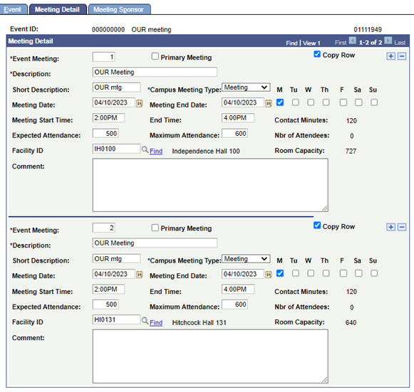Screen dimensions: 414x392
Task: Click Comment box of Event Meeting 1
Action: 210,185
